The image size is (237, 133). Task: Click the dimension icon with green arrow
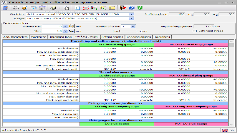click(x=95, y=8)
